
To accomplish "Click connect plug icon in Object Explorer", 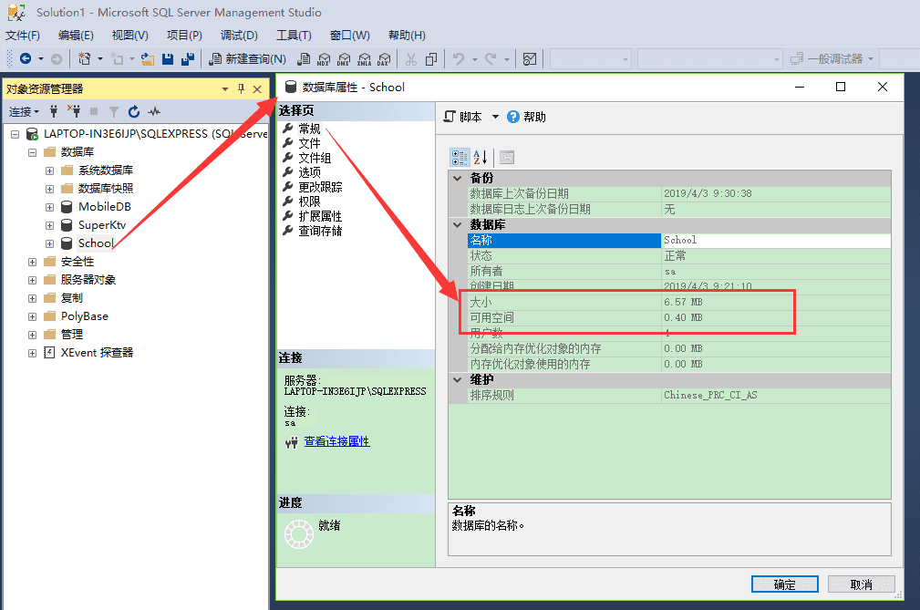I will coord(54,111).
